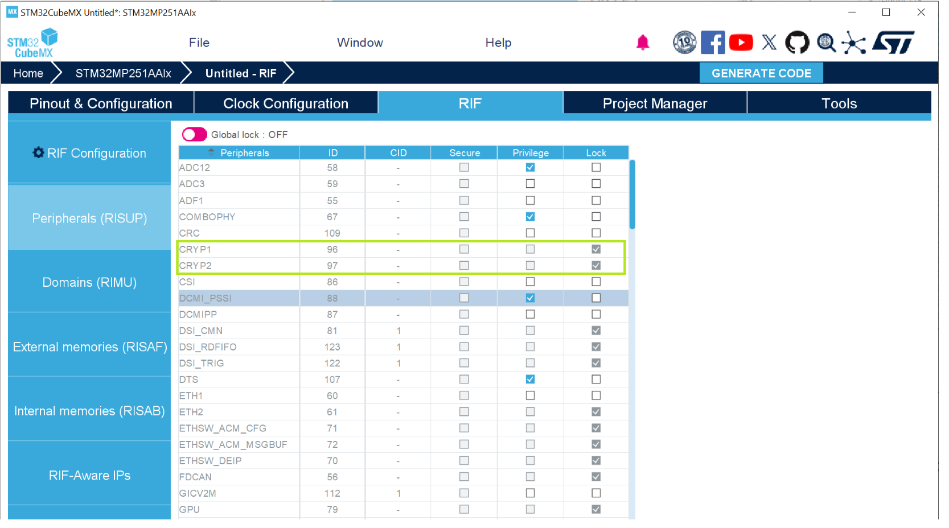
Task: Select the CRYP1 peripheral row
Action: (x=404, y=249)
